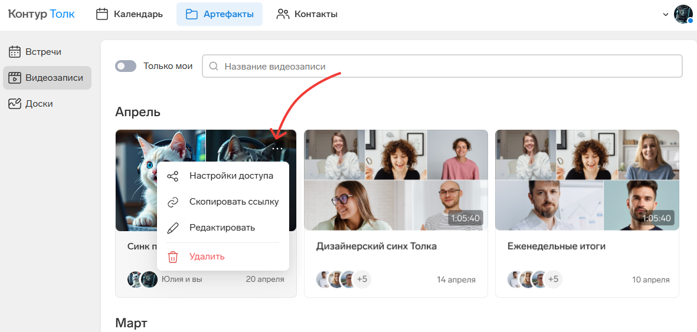Image resolution: width=697 pixels, height=332 pixels.
Task: Click the magnifier icon in the search field
Action: pyautogui.click(x=214, y=67)
